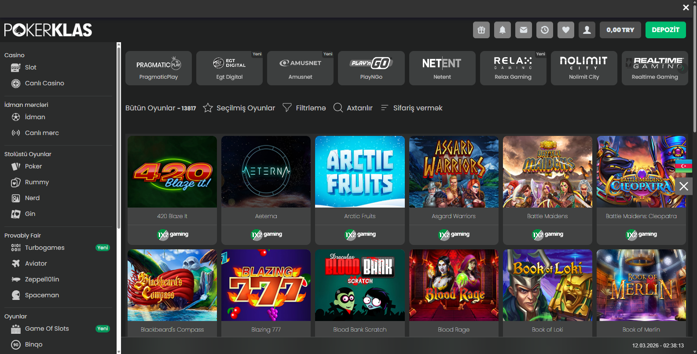Click the Azerbaijan flag language icon
Image resolution: width=697 pixels, height=354 pixels.
point(683,166)
